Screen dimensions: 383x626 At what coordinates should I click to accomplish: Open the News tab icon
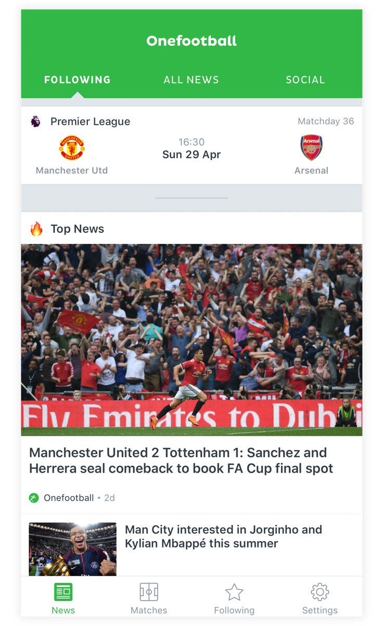tap(63, 592)
